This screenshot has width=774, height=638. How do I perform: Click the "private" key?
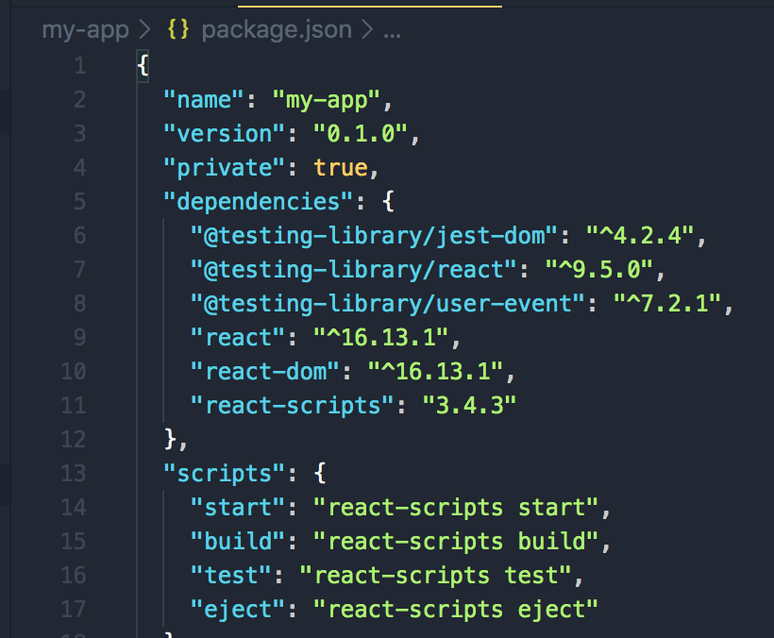pos(224,168)
